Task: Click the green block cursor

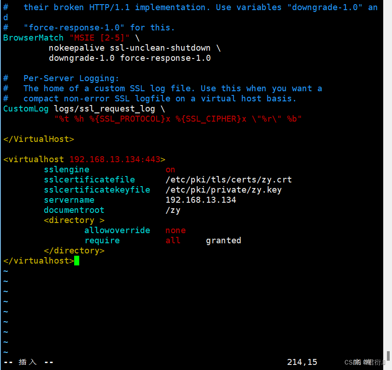Action: tap(77, 261)
